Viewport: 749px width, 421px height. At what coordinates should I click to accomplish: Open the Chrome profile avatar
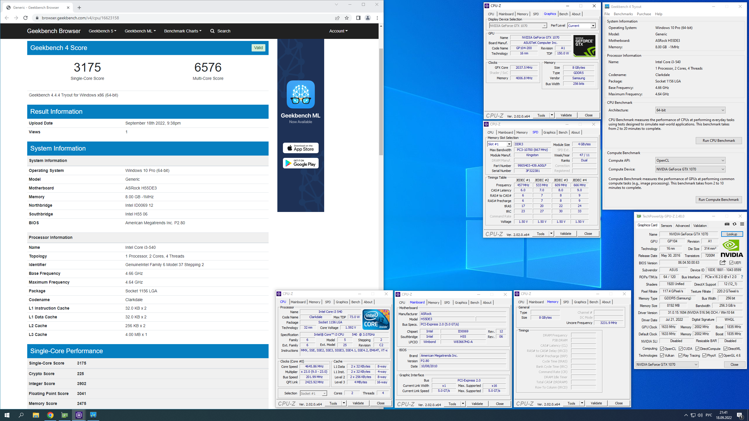point(368,18)
